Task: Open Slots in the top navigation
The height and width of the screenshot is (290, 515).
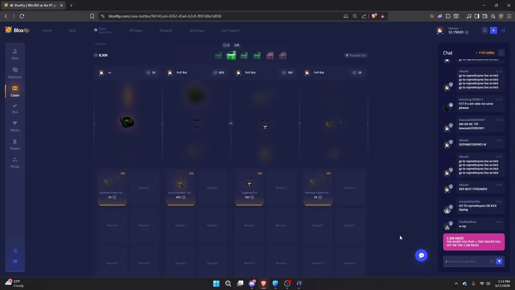Action: pos(72,31)
